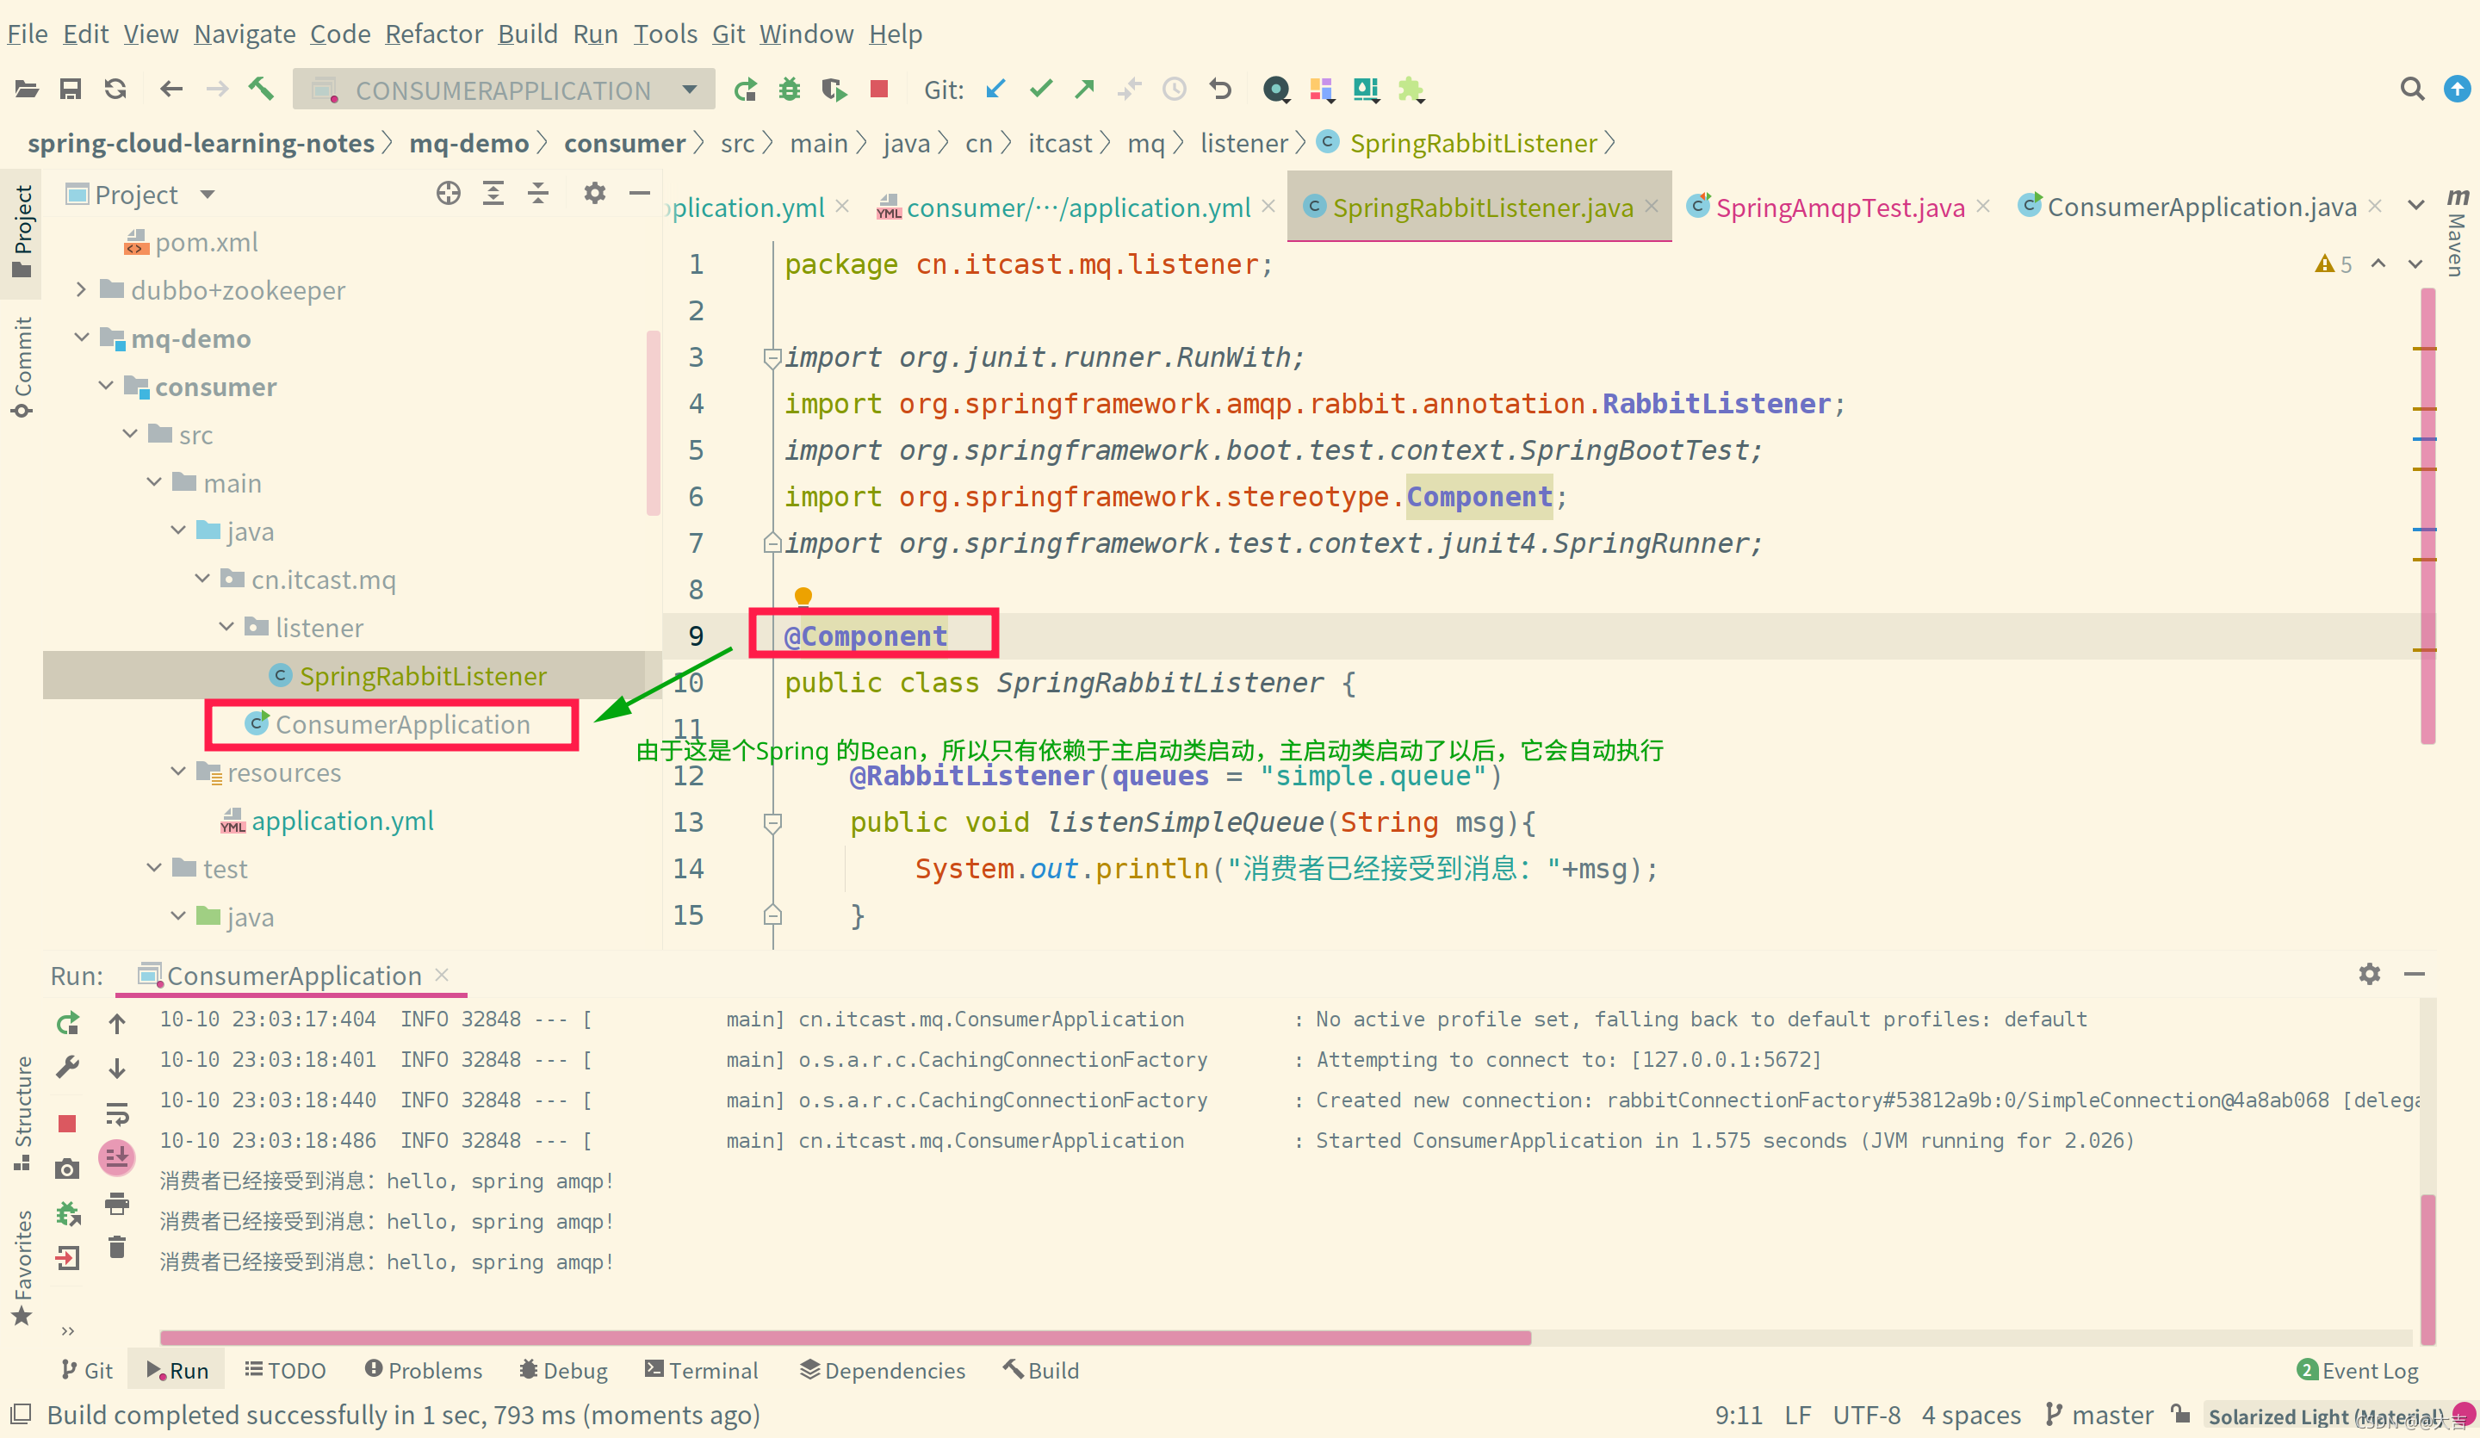Hide the Project panel with minus
The height and width of the screenshot is (1438, 2480).
[x=640, y=194]
